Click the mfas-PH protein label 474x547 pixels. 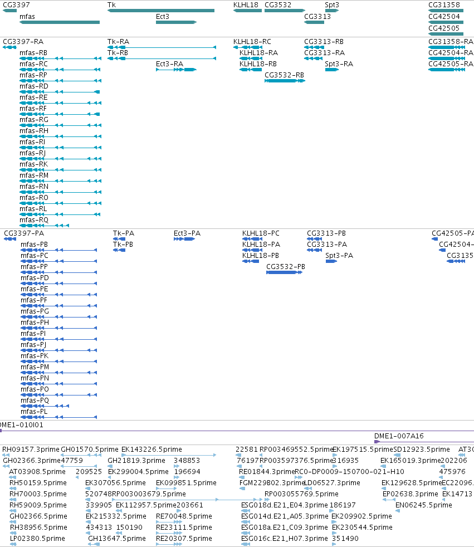(x=35, y=323)
